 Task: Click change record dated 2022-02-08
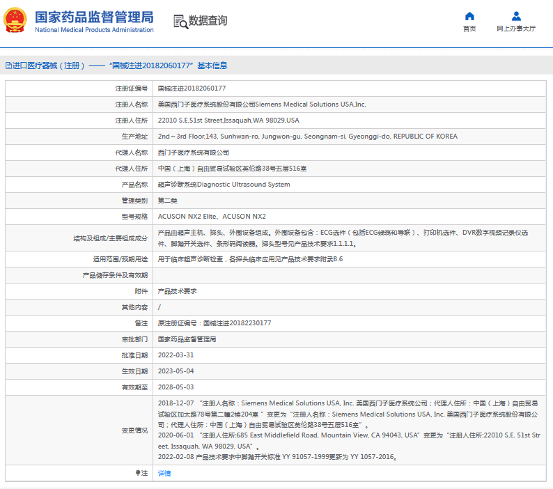point(278,457)
